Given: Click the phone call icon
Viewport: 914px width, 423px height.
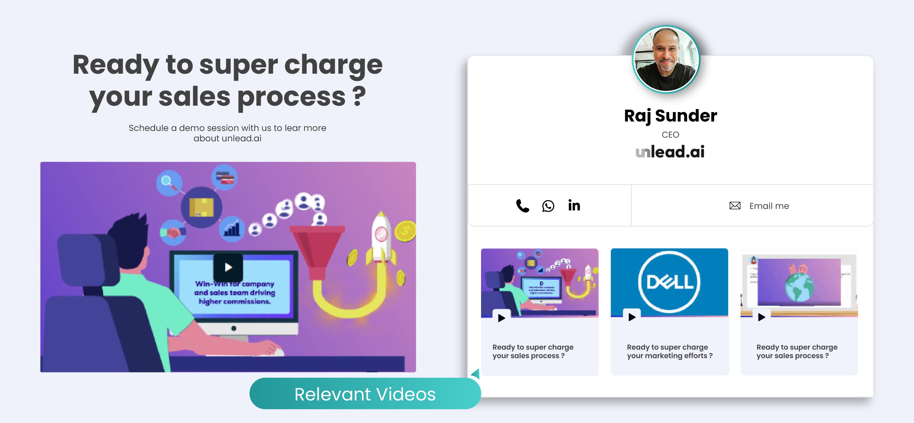Looking at the screenshot, I should point(522,206).
